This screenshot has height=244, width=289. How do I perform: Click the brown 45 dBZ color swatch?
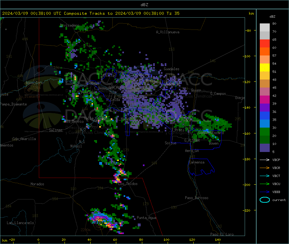[265, 84]
